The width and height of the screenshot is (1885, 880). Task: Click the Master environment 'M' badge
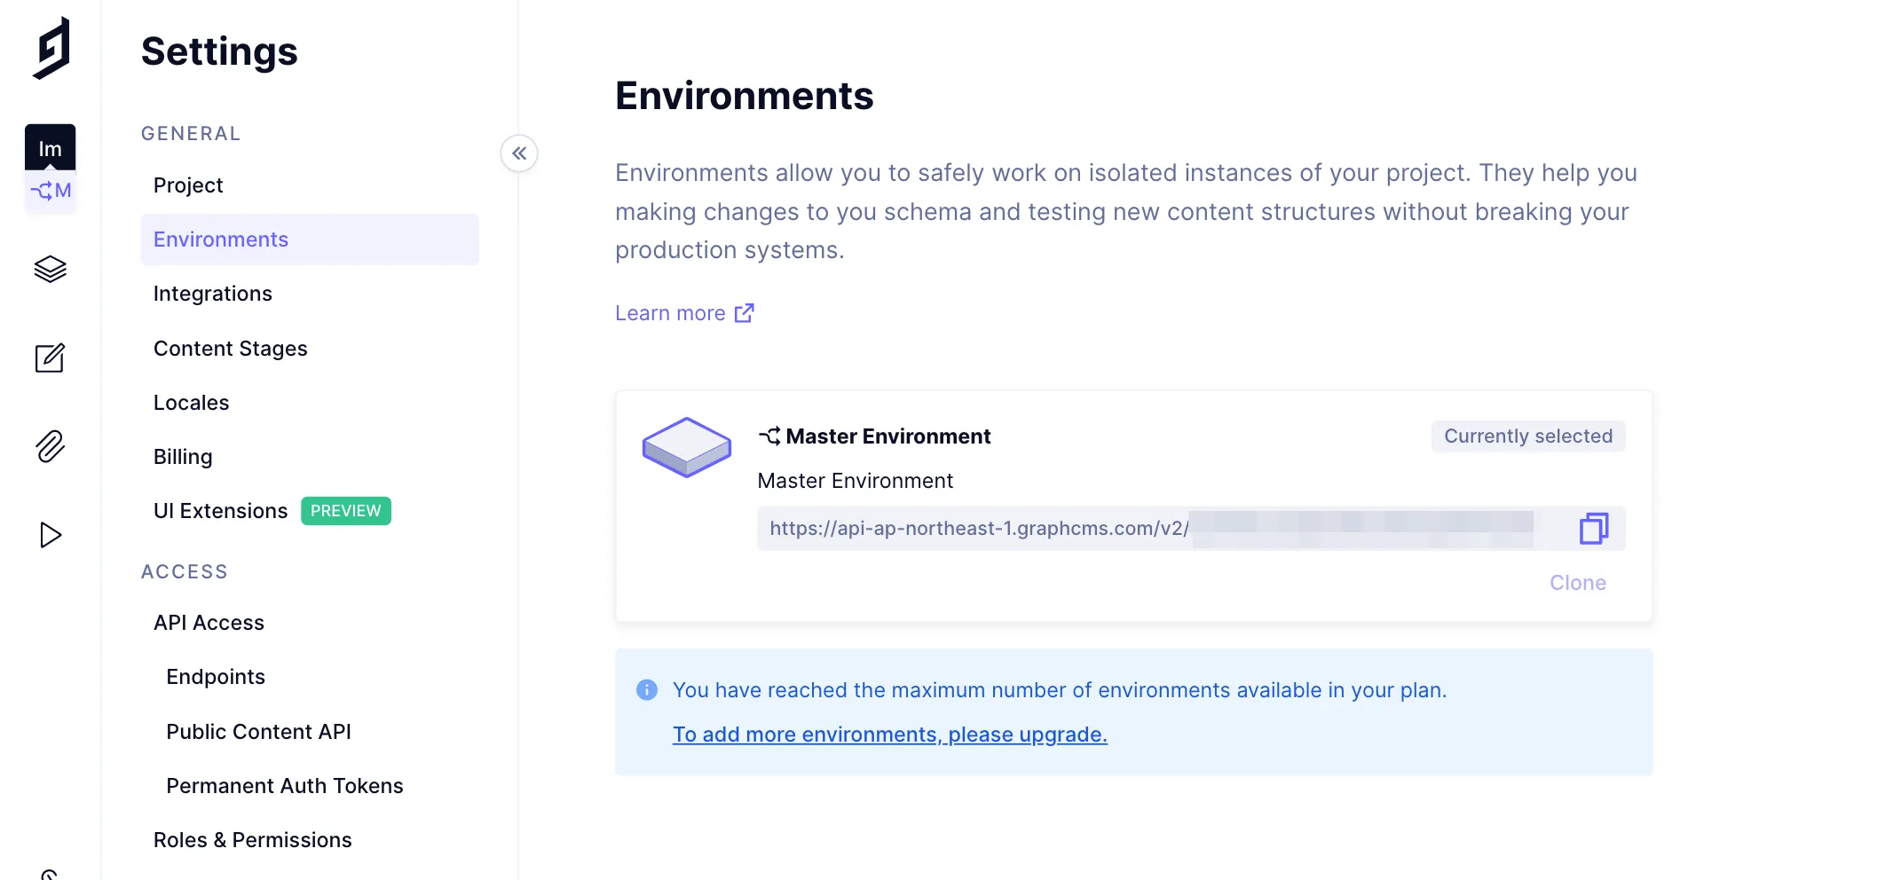click(x=51, y=191)
